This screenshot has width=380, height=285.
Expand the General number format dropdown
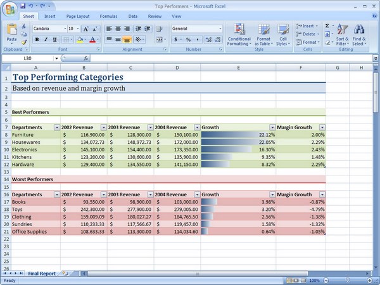(x=220, y=28)
